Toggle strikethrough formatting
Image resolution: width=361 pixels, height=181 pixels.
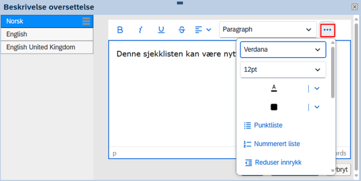(x=182, y=30)
